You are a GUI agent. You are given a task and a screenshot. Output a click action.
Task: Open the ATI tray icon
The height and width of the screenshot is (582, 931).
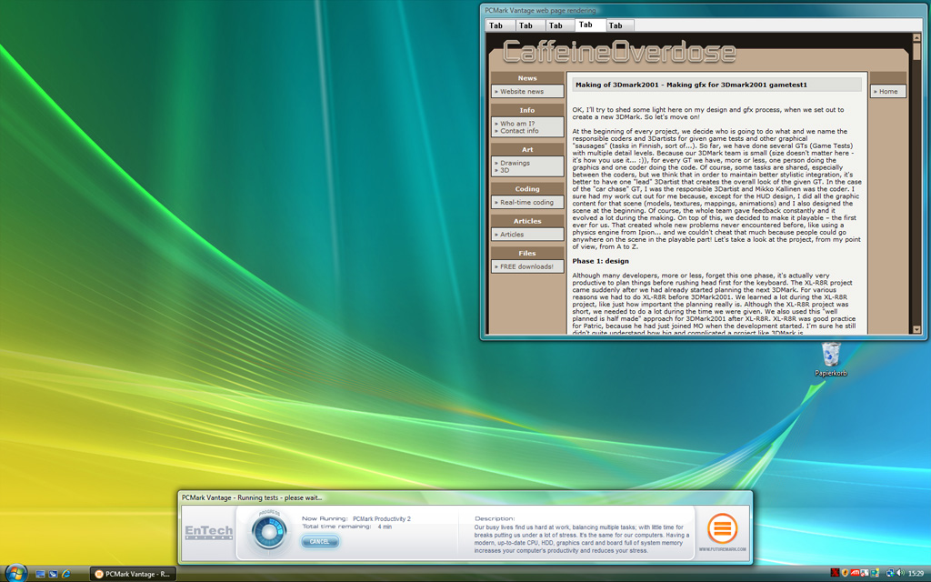point(856,573)
